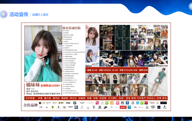Click the Jeep brand logo

68,103
